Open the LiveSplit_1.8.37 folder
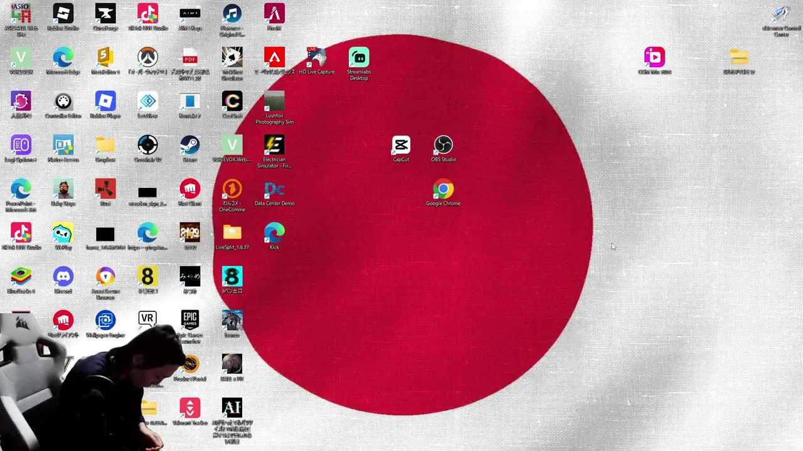This screenshot has width=803, height=451. click(x=232, y=233)
